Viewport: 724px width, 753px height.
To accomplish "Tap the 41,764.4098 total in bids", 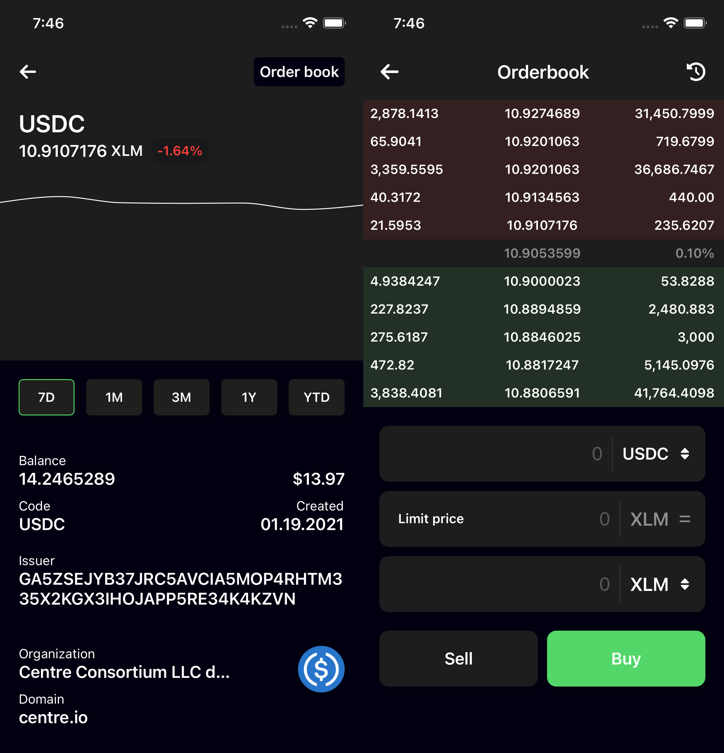I will (674, 393).
